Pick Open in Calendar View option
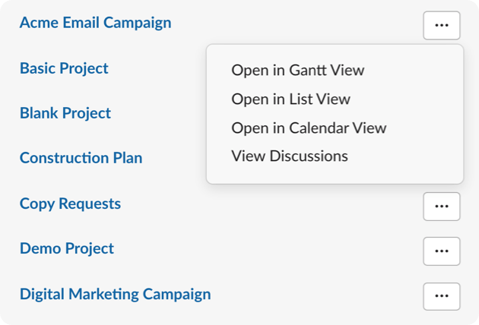The width and height of the screenshot is (479, 325). (x=309, y=128)
